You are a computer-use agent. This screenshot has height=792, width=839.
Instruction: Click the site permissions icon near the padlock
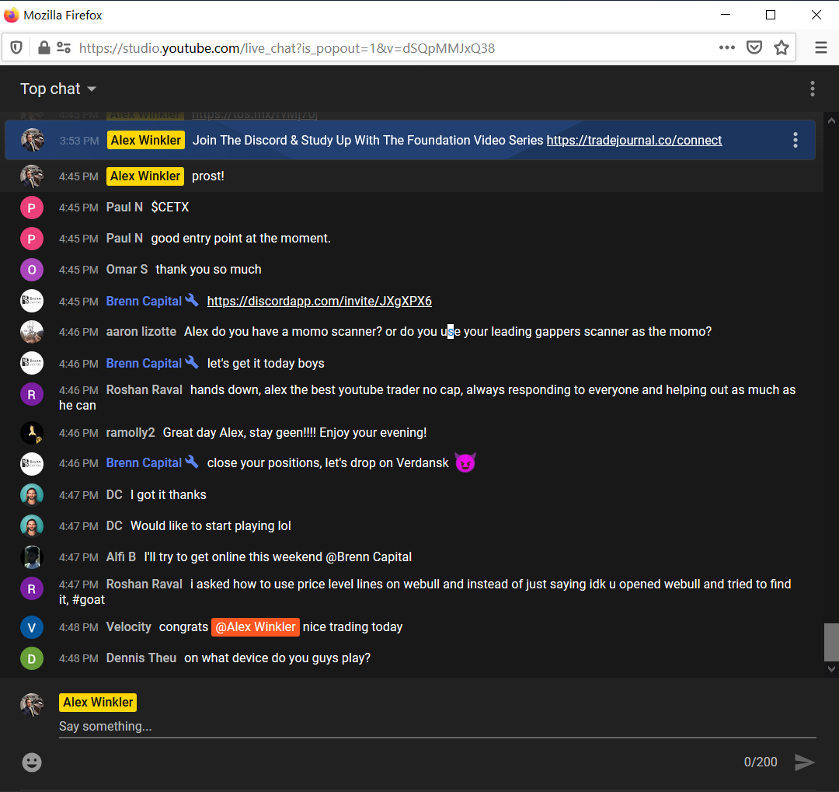(64, 47)
